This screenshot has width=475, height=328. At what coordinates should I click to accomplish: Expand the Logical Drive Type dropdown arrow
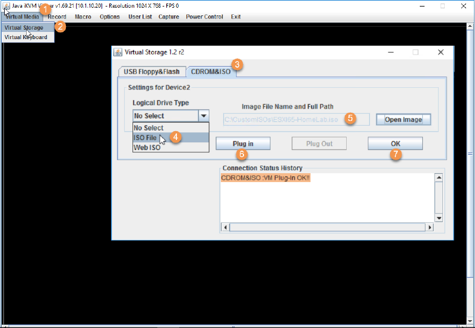tap(204, 116)
